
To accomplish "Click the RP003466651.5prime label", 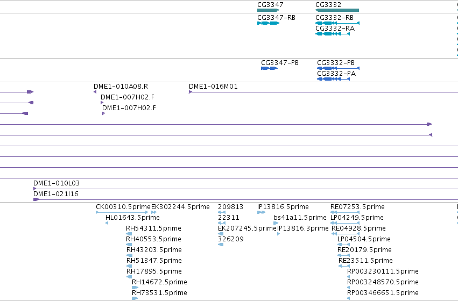I will pyautogui.click(x=383, y=293).
